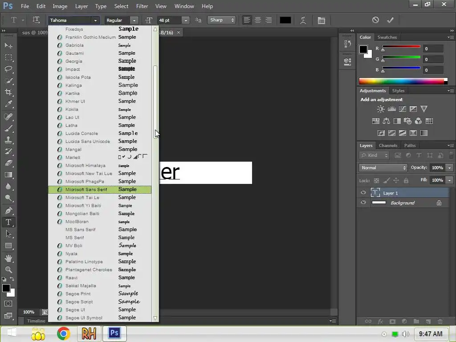Screen dimensions: 456x342
Task: Select the Lasso tool
Action: point(8,69)
